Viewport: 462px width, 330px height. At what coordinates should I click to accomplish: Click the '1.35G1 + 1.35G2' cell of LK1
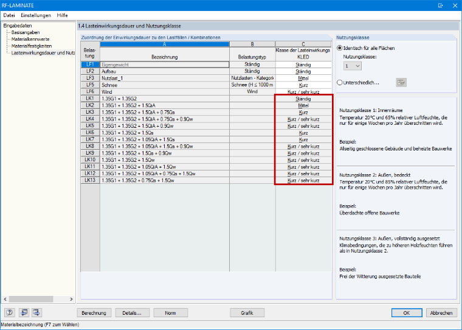click(x=164, y=99)
